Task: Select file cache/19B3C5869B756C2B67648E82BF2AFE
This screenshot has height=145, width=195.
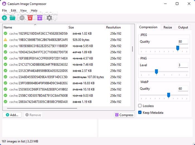Action: (x=38, y=40)
